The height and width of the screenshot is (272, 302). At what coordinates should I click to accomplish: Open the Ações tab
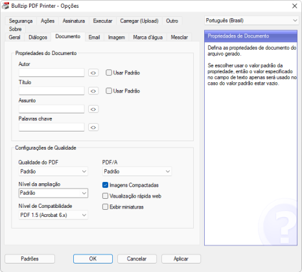pyautogui.click(x=47, y=21)
